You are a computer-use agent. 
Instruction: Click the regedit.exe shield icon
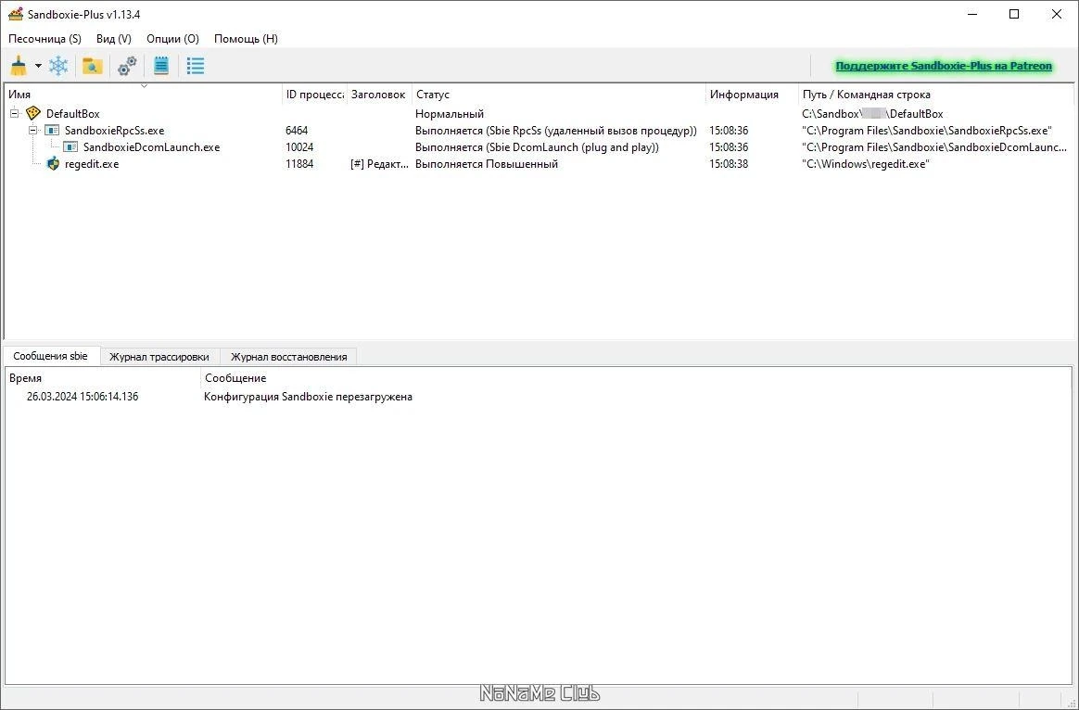point(52,164)
